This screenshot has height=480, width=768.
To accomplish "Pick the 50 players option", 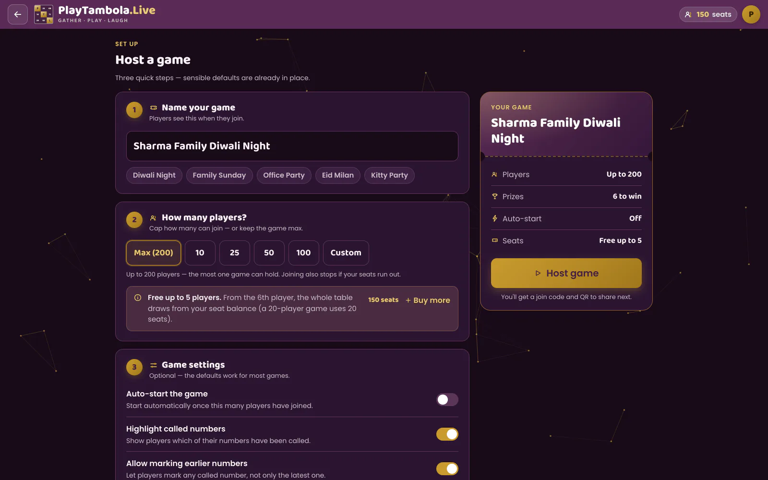I will tap(269, 253).
